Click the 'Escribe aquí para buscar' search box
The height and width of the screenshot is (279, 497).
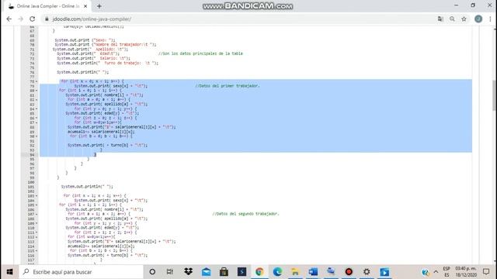click(x=81, y=272)
